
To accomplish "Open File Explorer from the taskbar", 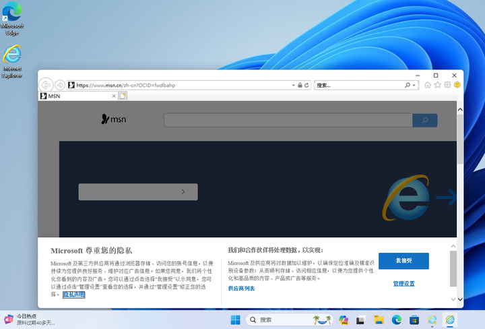I will coord(379,320).
